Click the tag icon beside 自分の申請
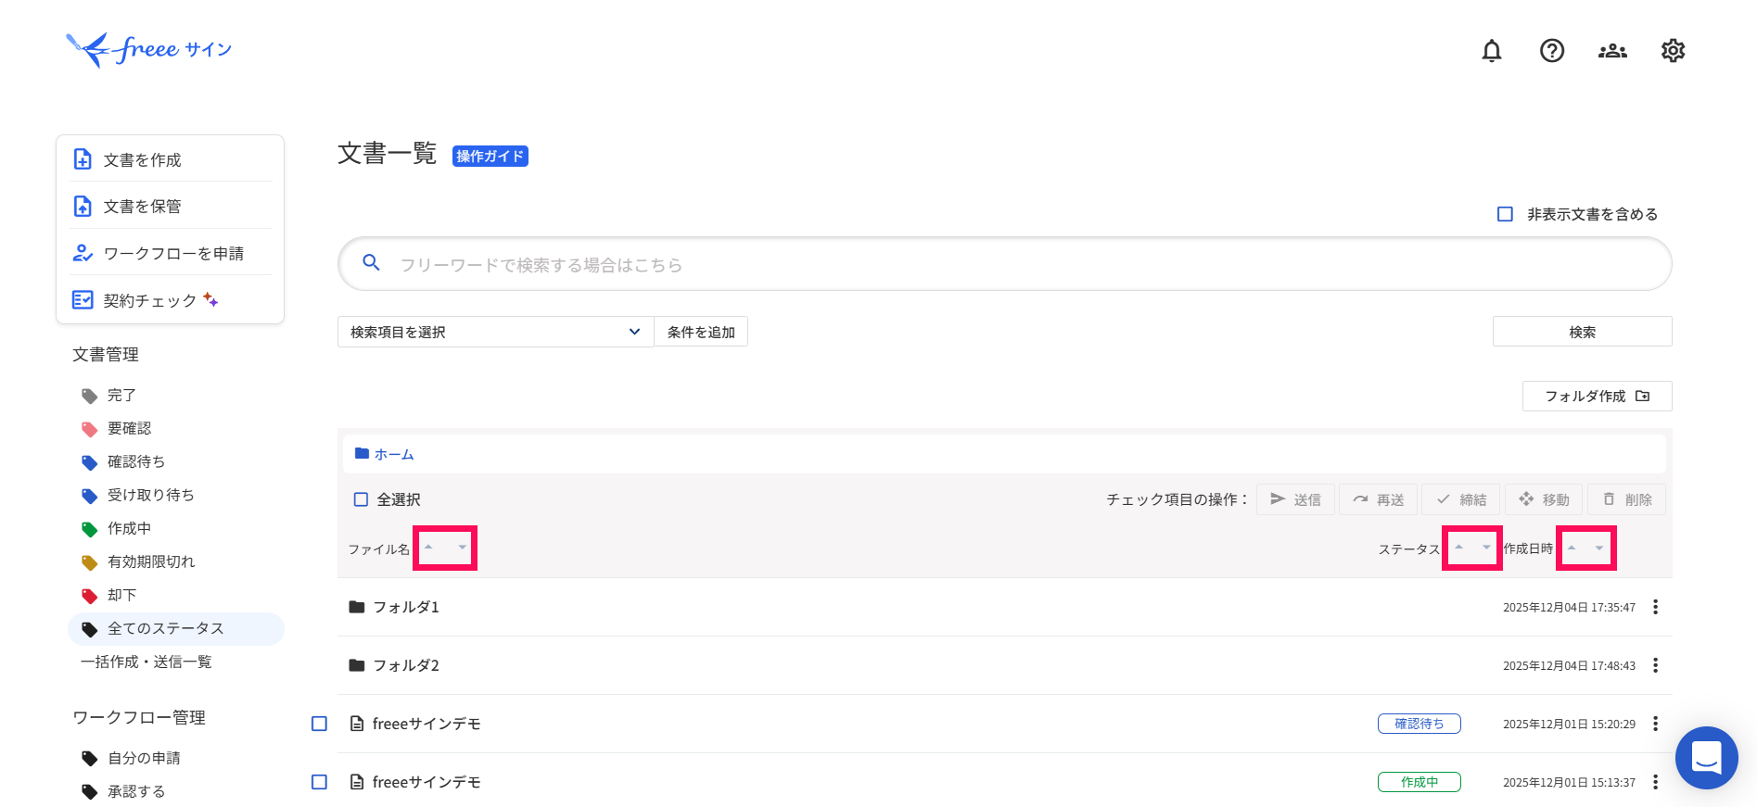The image size is (1757, 807). [90, 759]
